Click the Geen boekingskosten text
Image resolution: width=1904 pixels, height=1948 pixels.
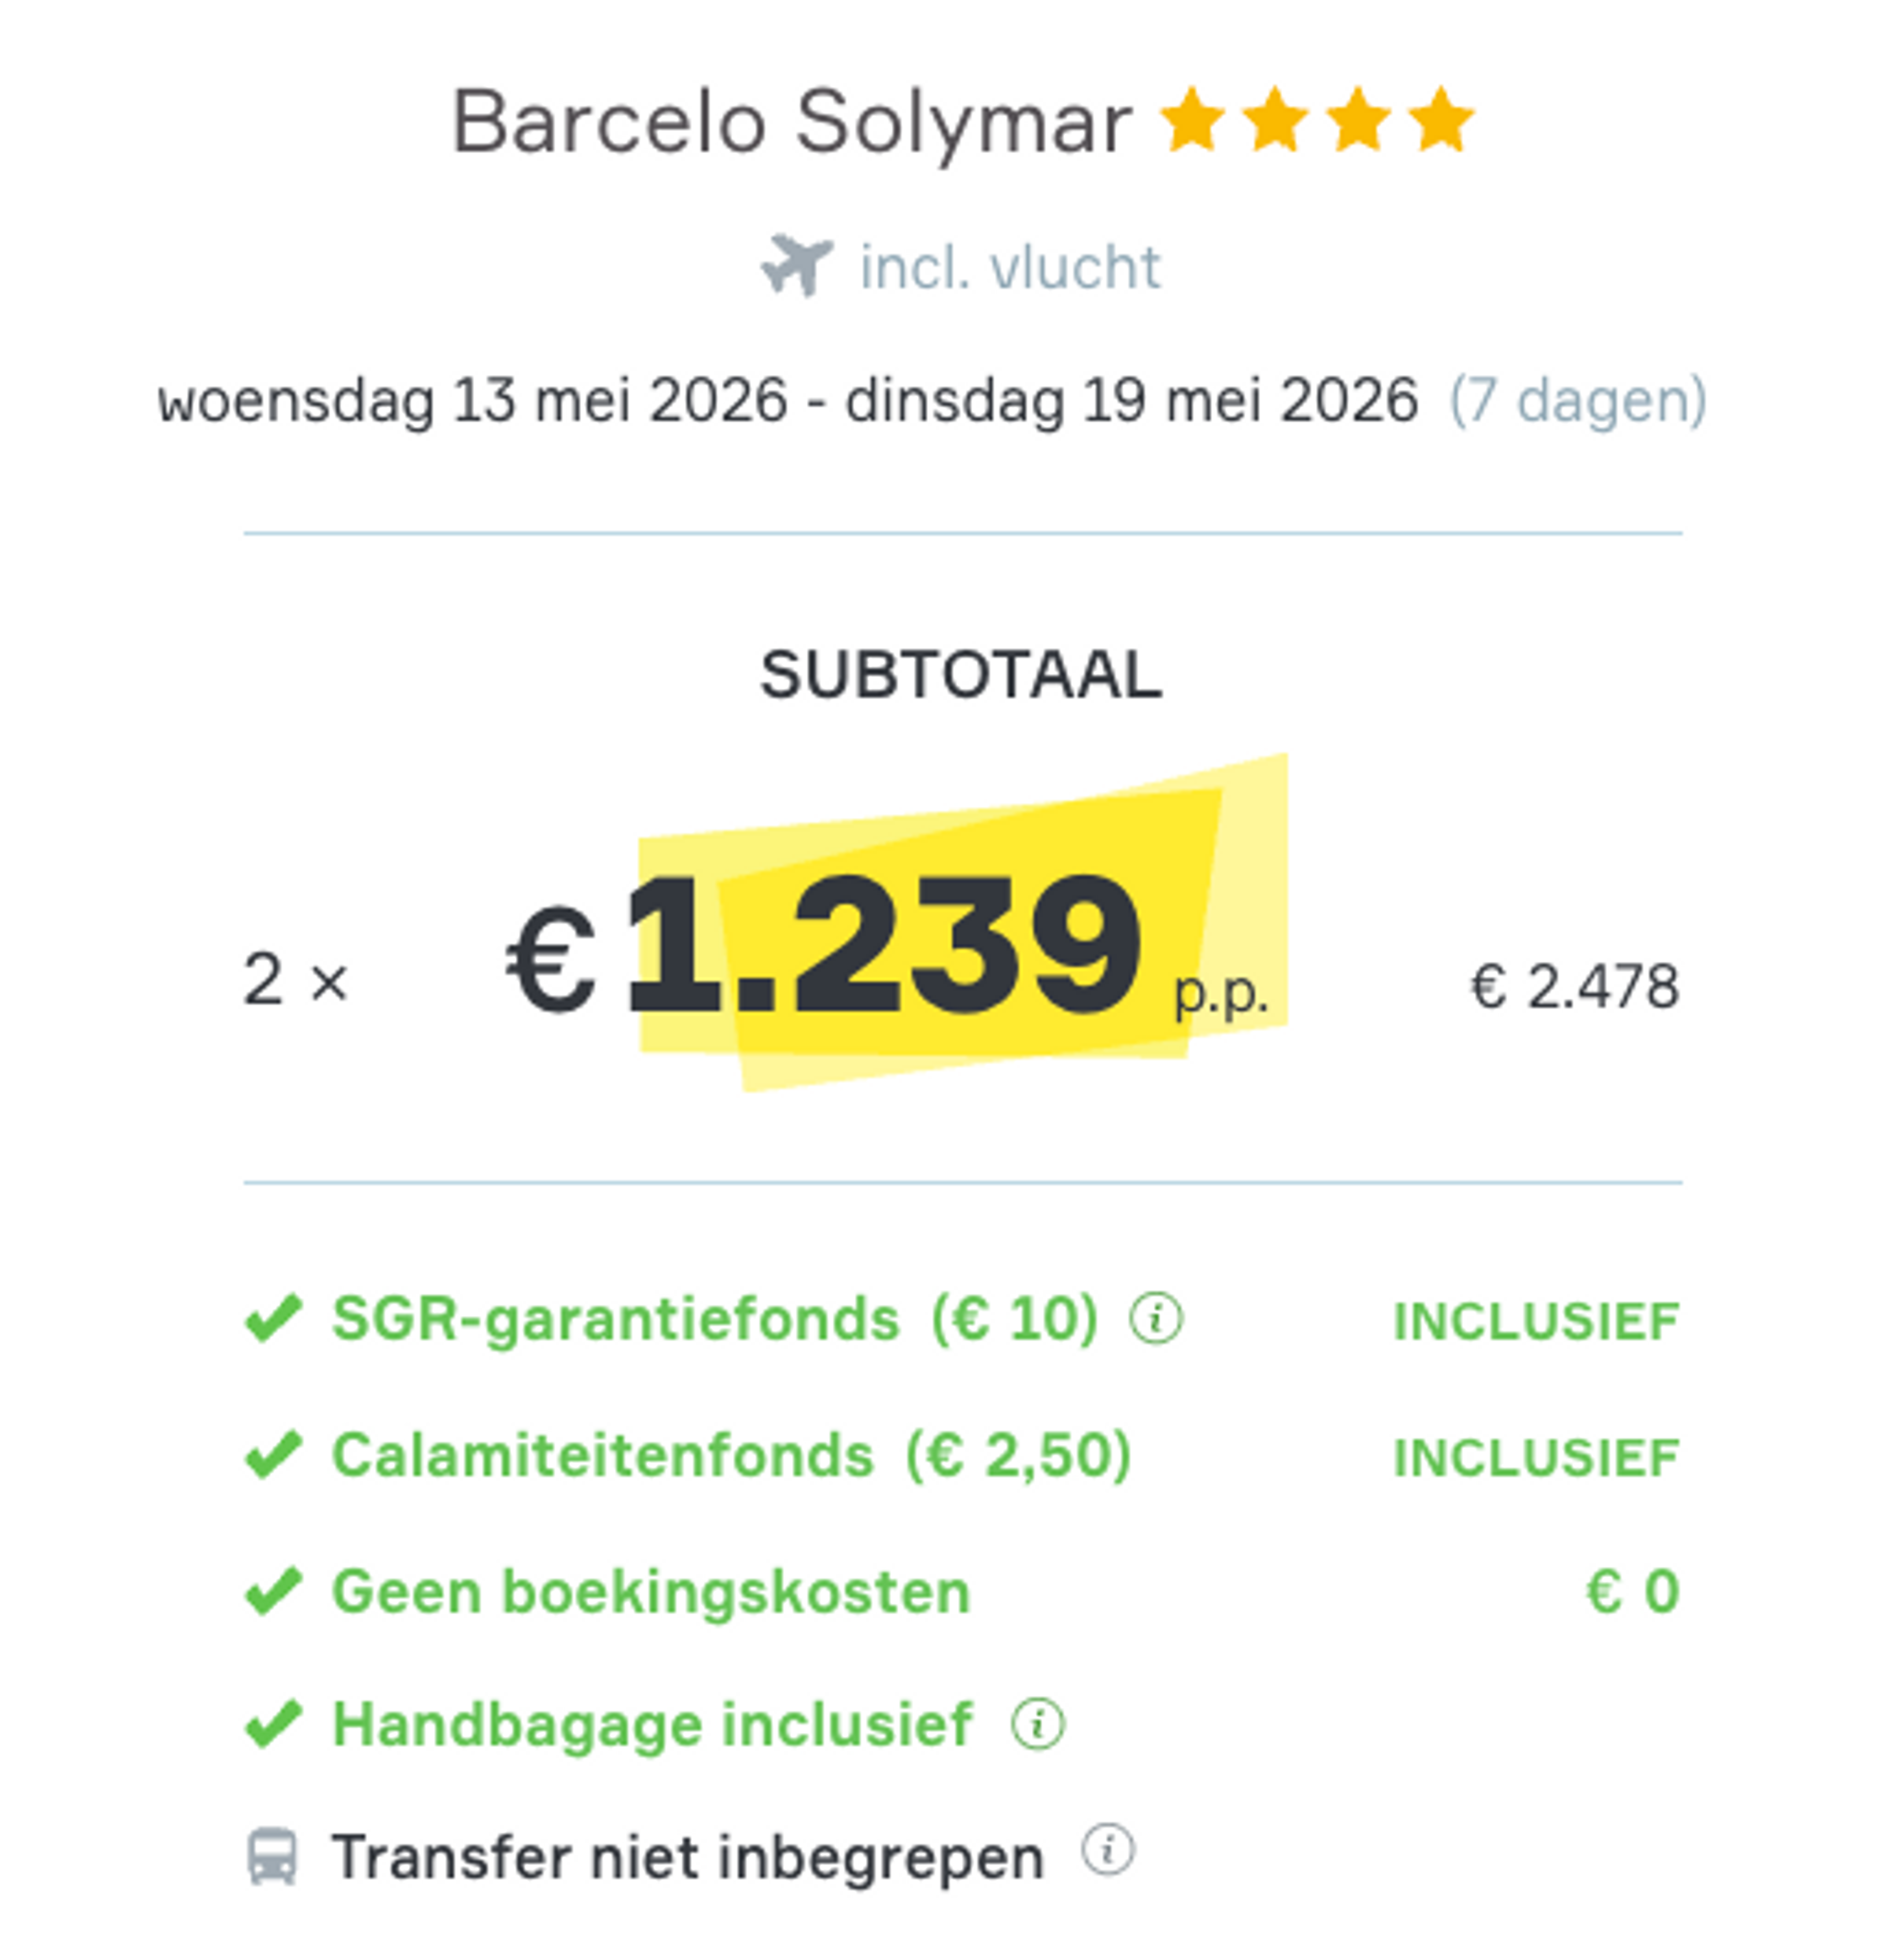click(x=651, y=1590)
